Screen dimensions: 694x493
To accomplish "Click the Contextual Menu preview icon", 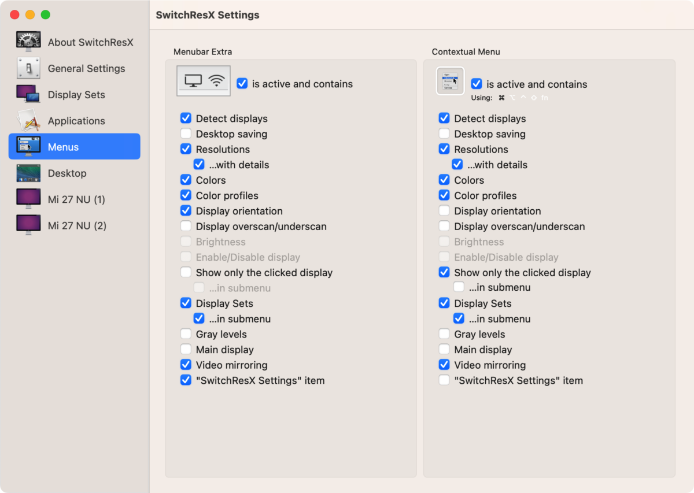I will (450, 81).
